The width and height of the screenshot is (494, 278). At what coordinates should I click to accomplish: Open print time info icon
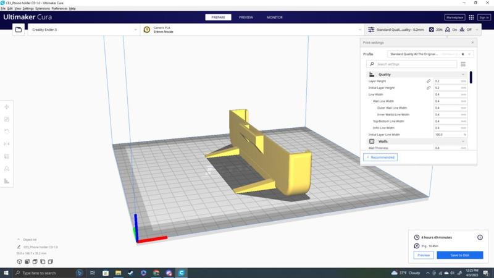(x=480, y=237)
